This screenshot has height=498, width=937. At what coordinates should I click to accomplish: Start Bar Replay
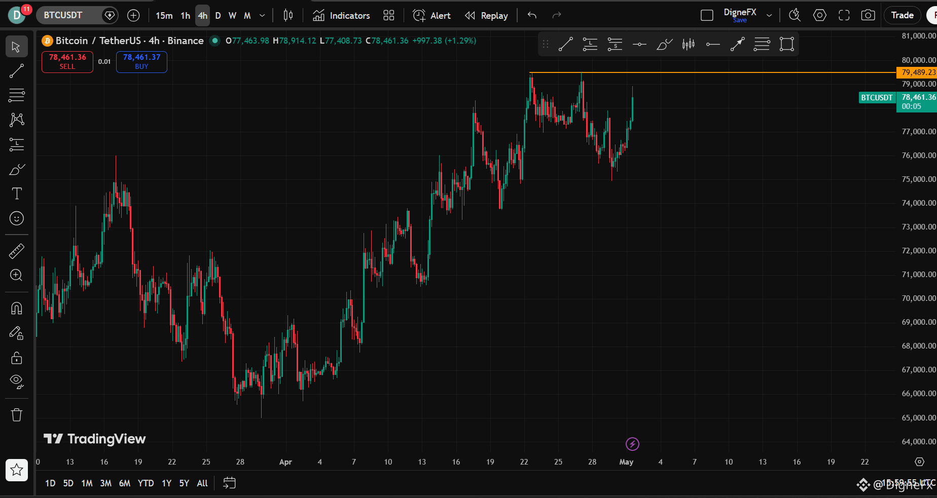pyautogui.click(x=486, y=16)
